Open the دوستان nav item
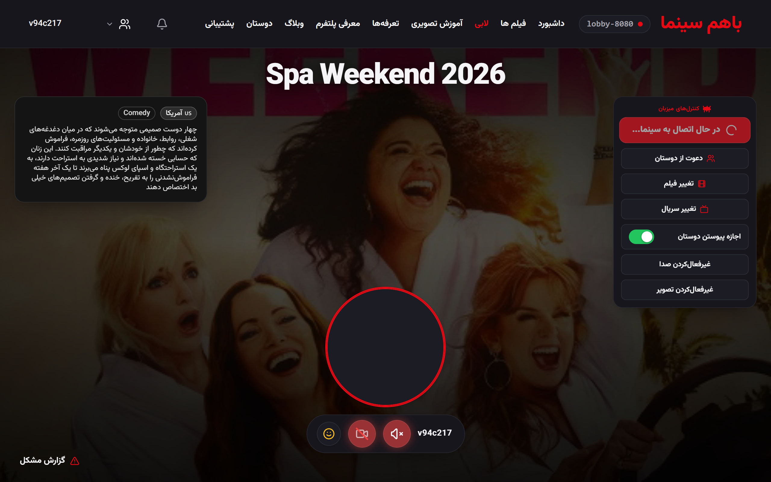This screenshot has width=771, height=482. point(259,23)
